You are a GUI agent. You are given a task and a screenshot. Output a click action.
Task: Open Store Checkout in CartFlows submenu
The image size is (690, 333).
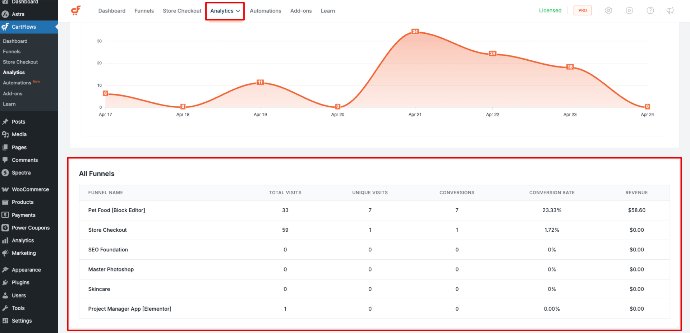click(20, 62)
